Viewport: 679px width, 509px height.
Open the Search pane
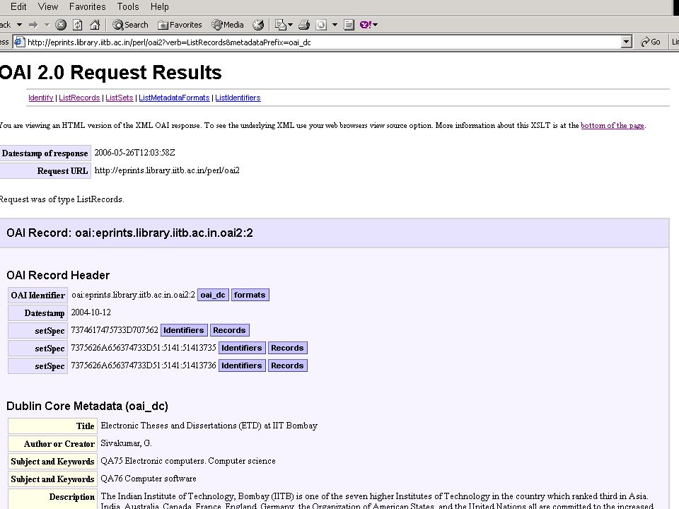[130, 25]
